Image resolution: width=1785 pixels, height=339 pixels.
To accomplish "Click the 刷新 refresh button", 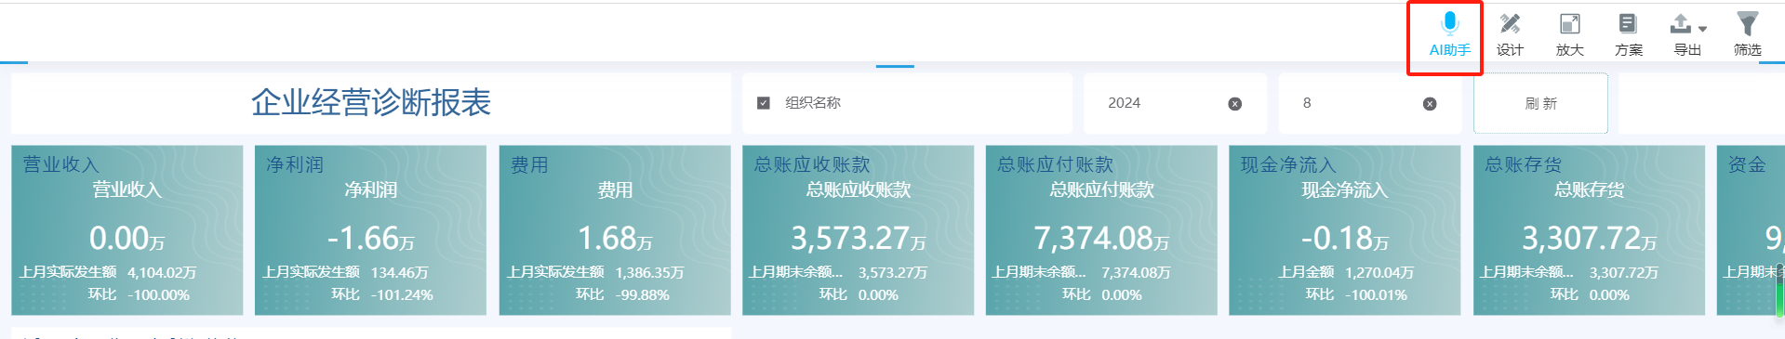I will 1540,103.
